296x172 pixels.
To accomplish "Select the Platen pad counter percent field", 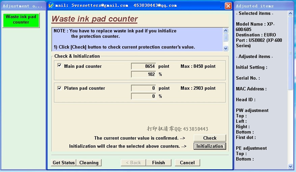I will (143, 96).
